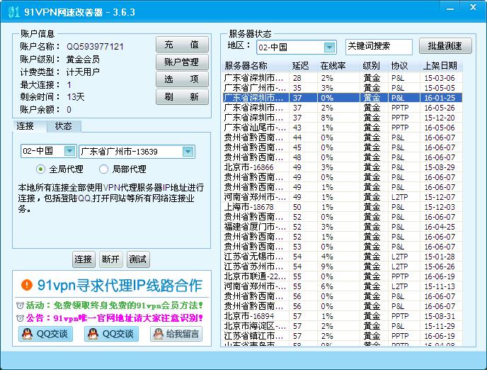Click the account name QQ593977121
Screen dimensions: 487x370
point(95,47)
